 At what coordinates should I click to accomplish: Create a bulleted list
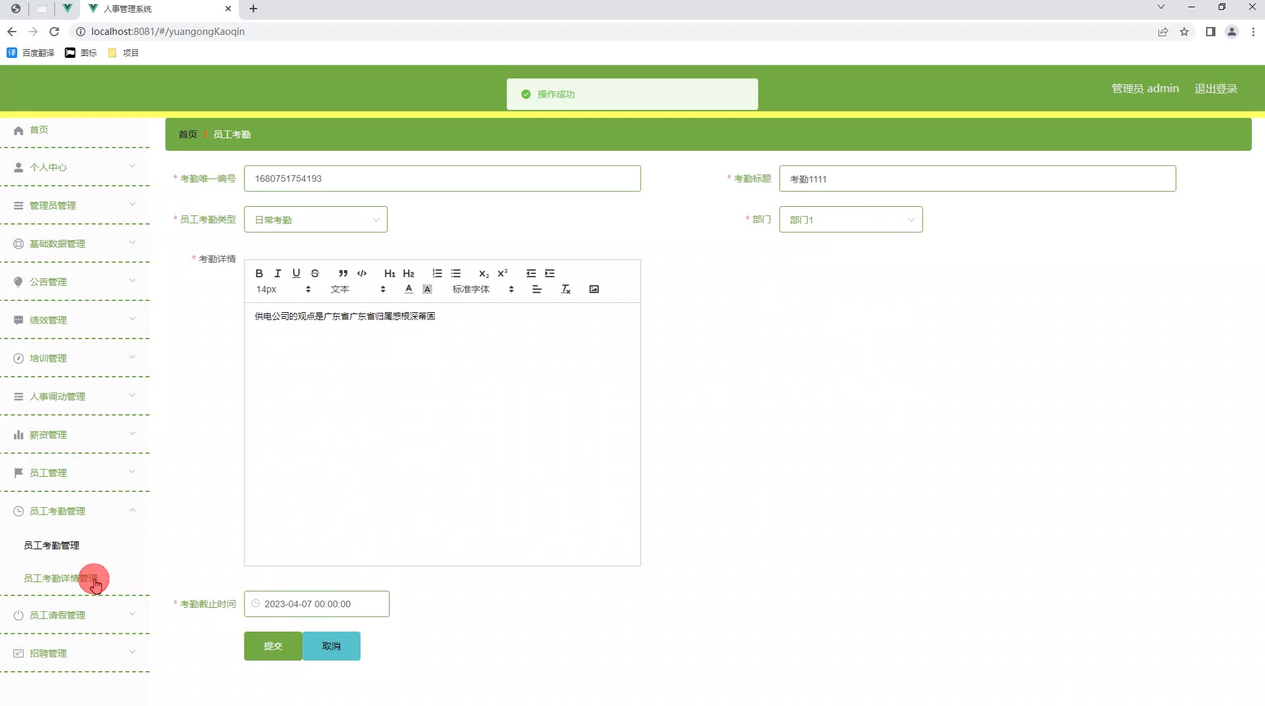456,273
